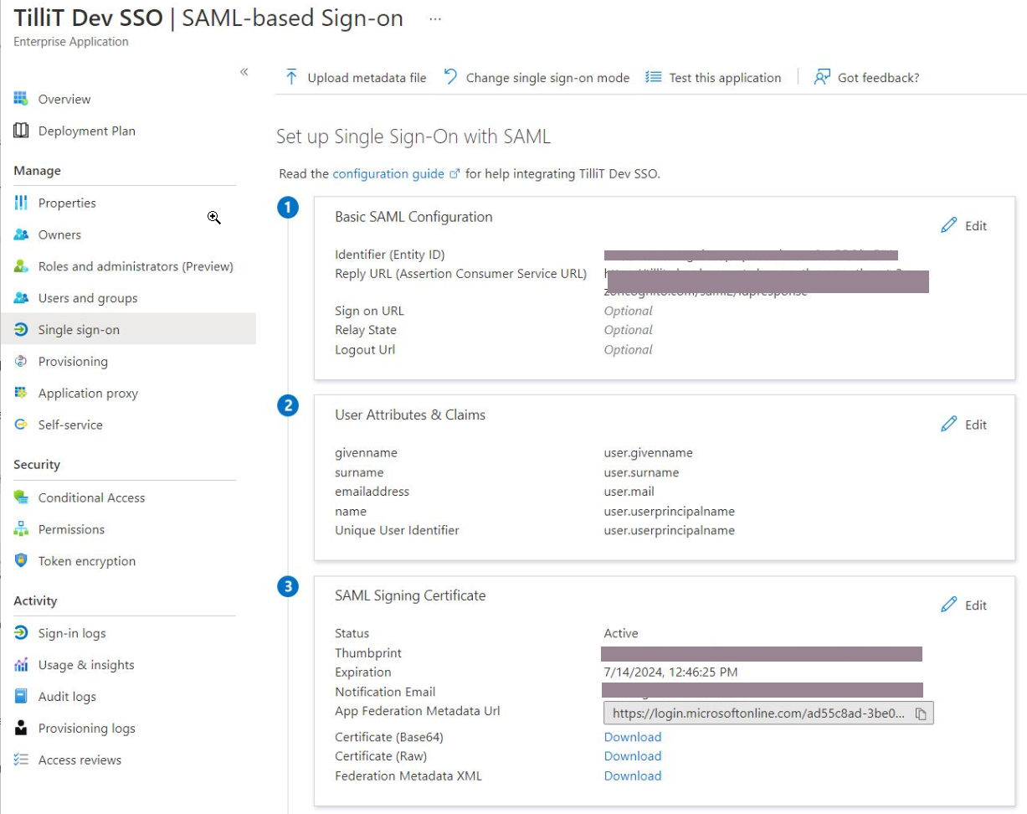
Task: Collapse the left navigation sidebar chevron
Action: tap(244, 72)
